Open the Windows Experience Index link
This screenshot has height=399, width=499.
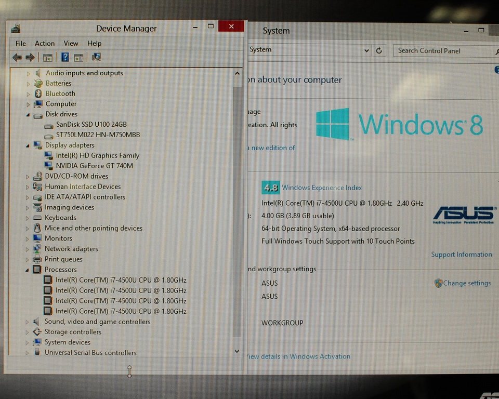[x=322, y=188]
